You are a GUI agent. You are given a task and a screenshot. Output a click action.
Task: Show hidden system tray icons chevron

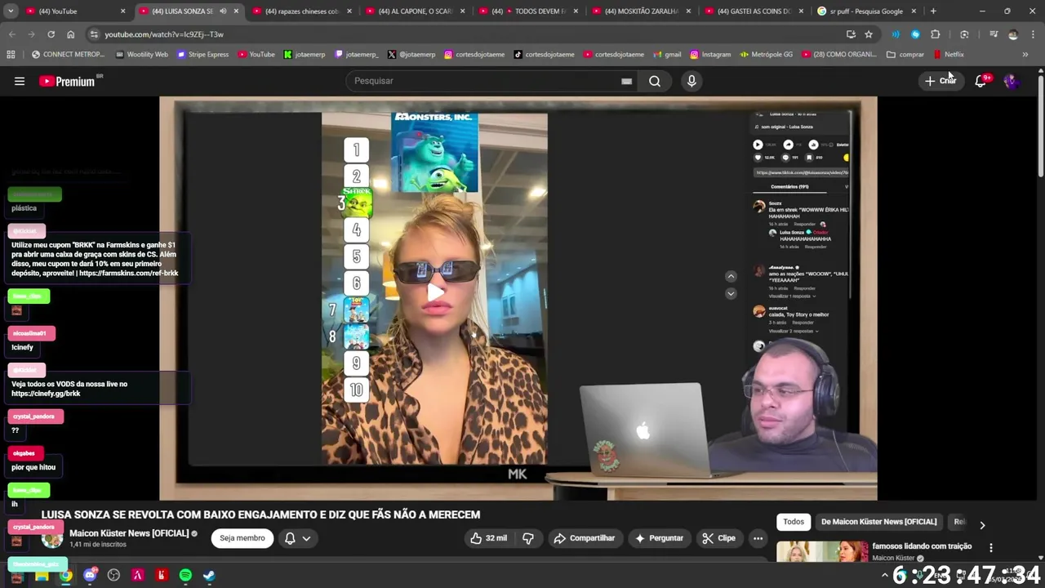click(885, 576)
